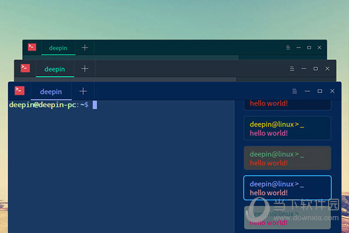Click terminal app icon in middle gray window
Viewport: 349px width, 233px height.
click(25, 68)
